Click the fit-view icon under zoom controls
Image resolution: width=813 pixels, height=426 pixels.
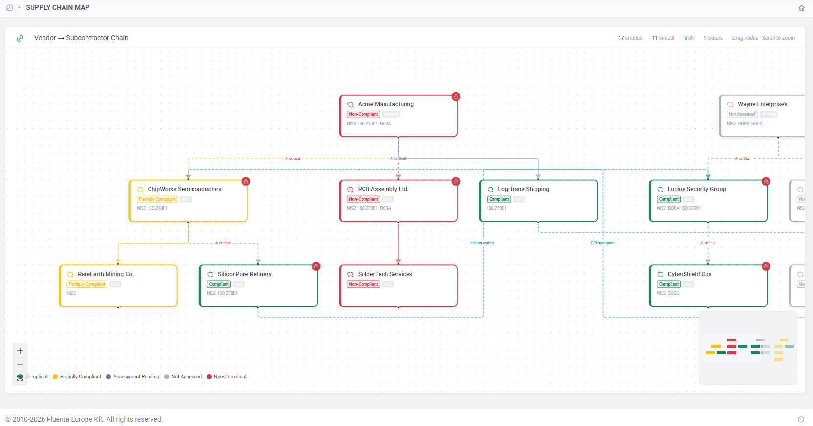(20, 378)
